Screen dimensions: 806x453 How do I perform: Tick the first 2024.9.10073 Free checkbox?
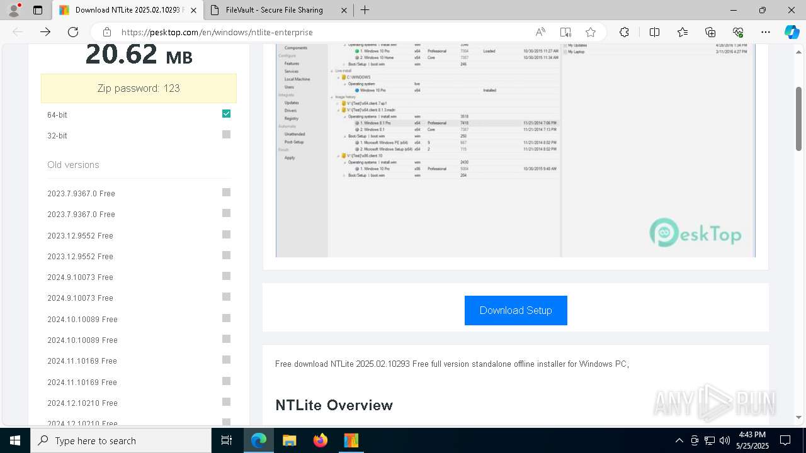click(x=227, y=276)
